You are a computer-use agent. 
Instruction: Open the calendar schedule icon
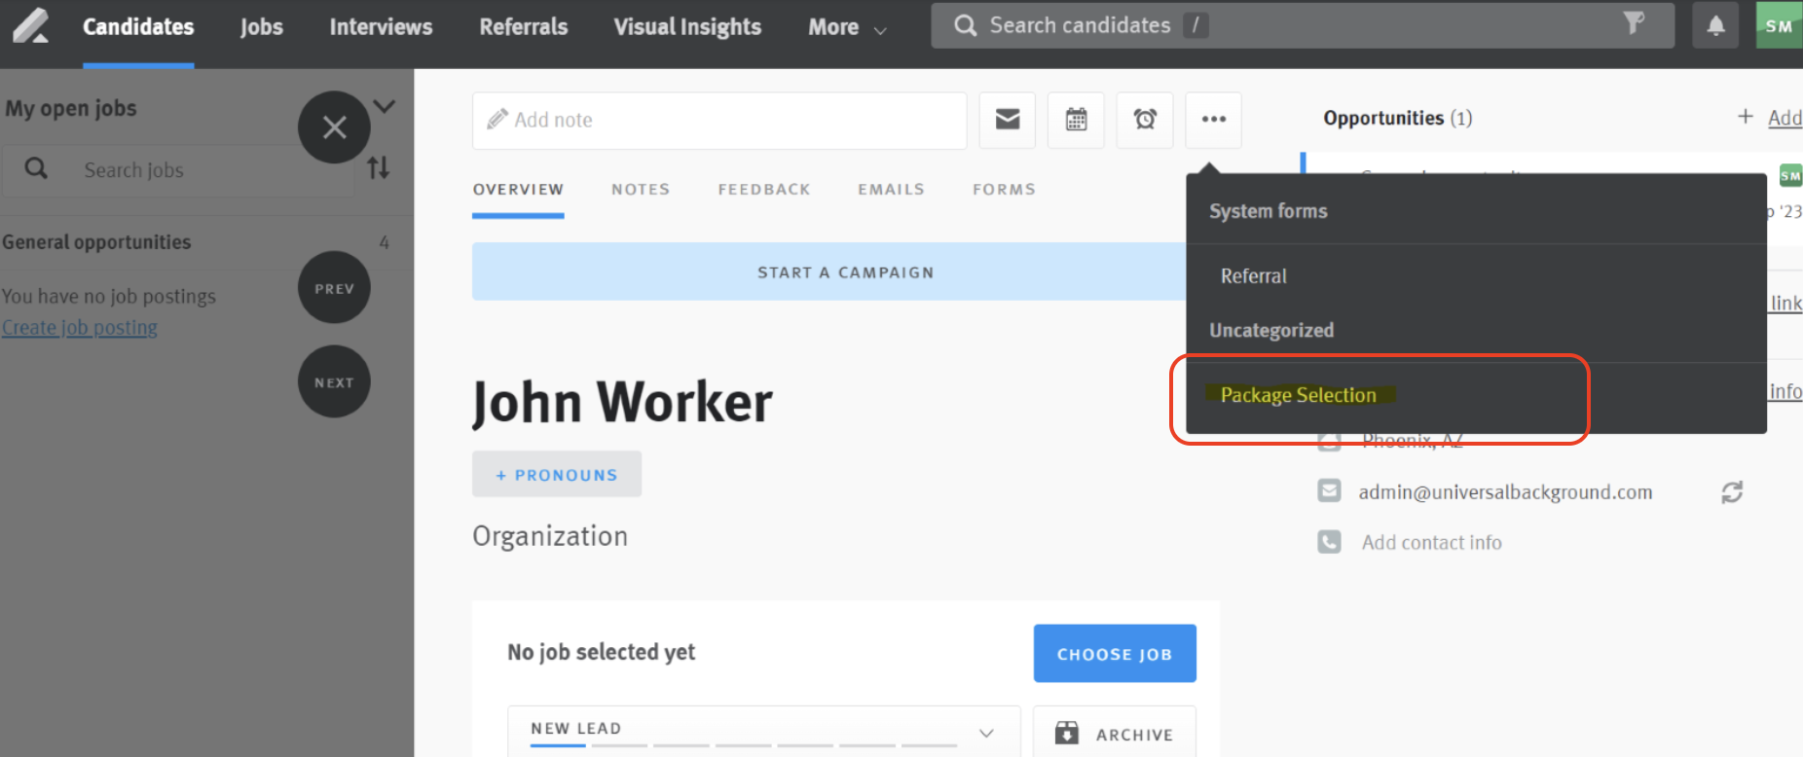pos(1076,120)
